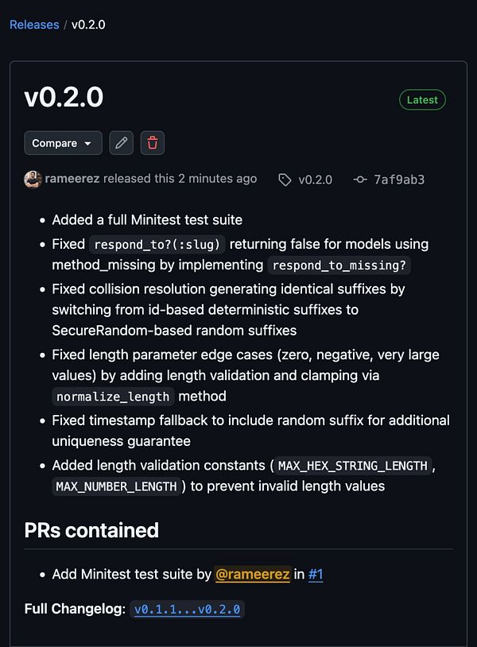
Task: Open the v0.2.0 tag link
Action: click(x=315, y=180)
